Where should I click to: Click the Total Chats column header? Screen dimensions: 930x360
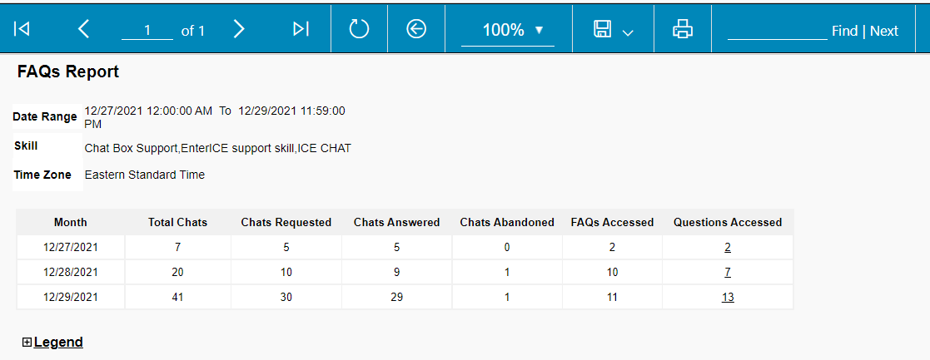click(x=177, y=222)
